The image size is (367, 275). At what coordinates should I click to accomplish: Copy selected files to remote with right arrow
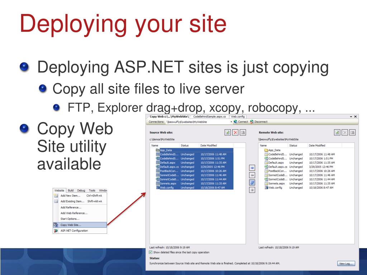point(252,168)
